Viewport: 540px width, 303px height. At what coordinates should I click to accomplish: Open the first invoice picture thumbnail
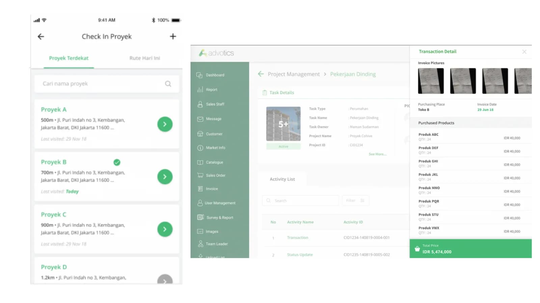pos(431,81)
